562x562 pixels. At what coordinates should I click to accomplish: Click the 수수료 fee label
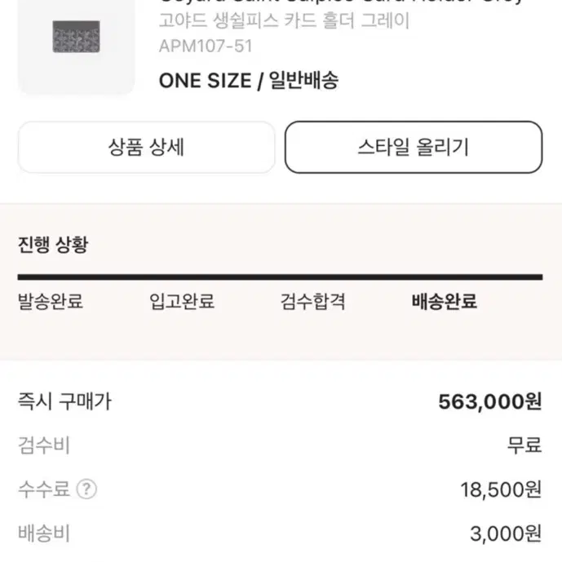coord(44,489)
